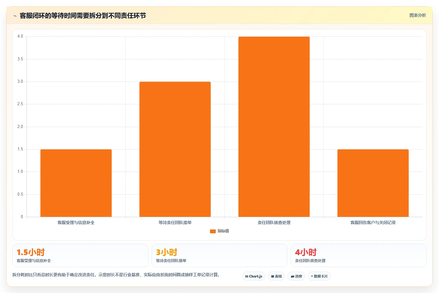Viewport: 439px width, 293px height.
Task: Click x-axis label 客服受理与信息补全
Action: [x=76, y=223]
